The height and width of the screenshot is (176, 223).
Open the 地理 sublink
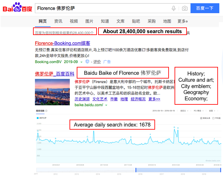click(x=124, y=99)
